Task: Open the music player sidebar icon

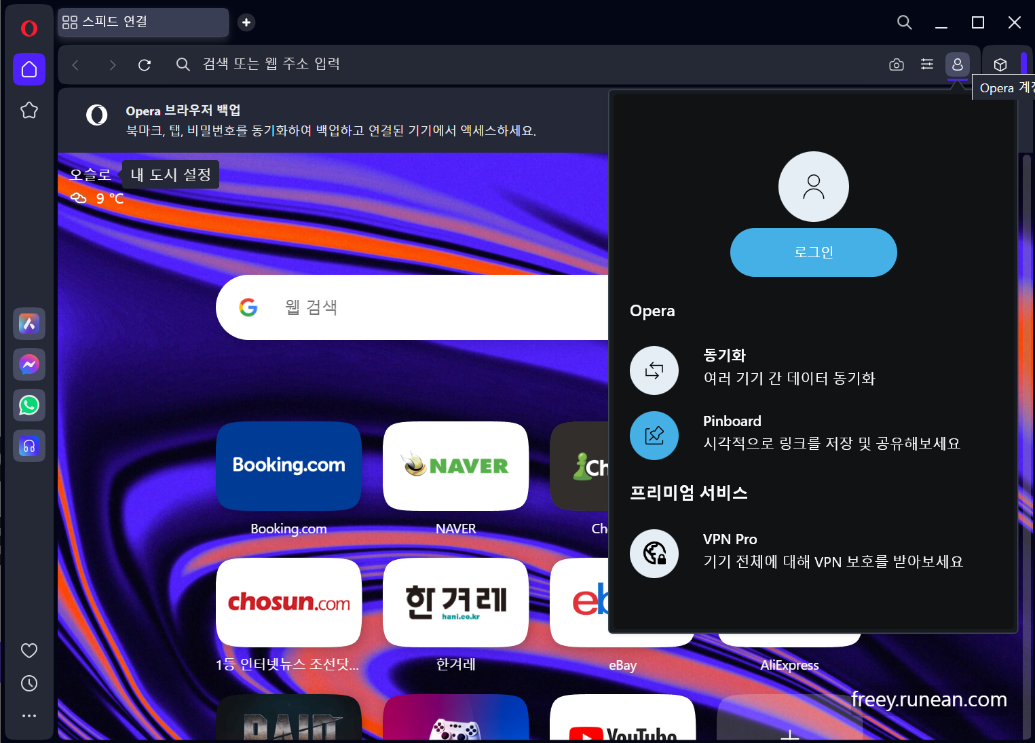Action: 29,446
